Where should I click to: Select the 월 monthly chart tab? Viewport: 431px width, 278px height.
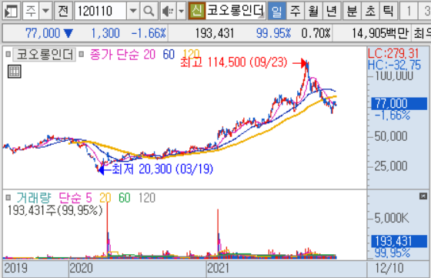(313, 12)
